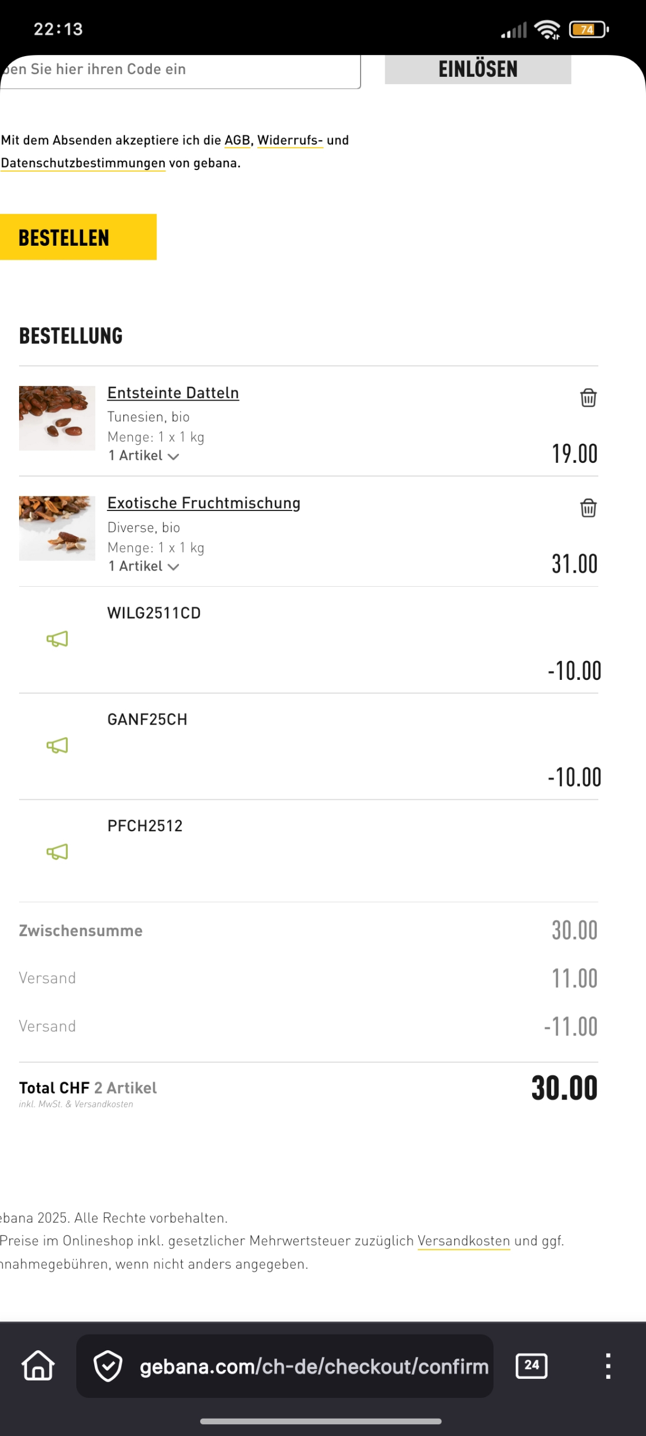
Task: Tap the site security shield icon
Action: 108,1366
